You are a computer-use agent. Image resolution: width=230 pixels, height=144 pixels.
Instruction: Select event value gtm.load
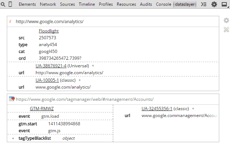50,116
